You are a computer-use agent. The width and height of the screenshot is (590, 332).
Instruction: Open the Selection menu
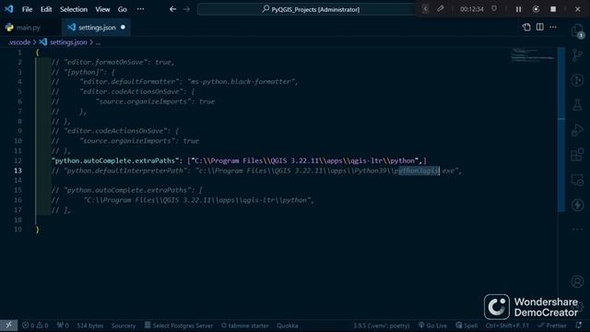point(74,9)
